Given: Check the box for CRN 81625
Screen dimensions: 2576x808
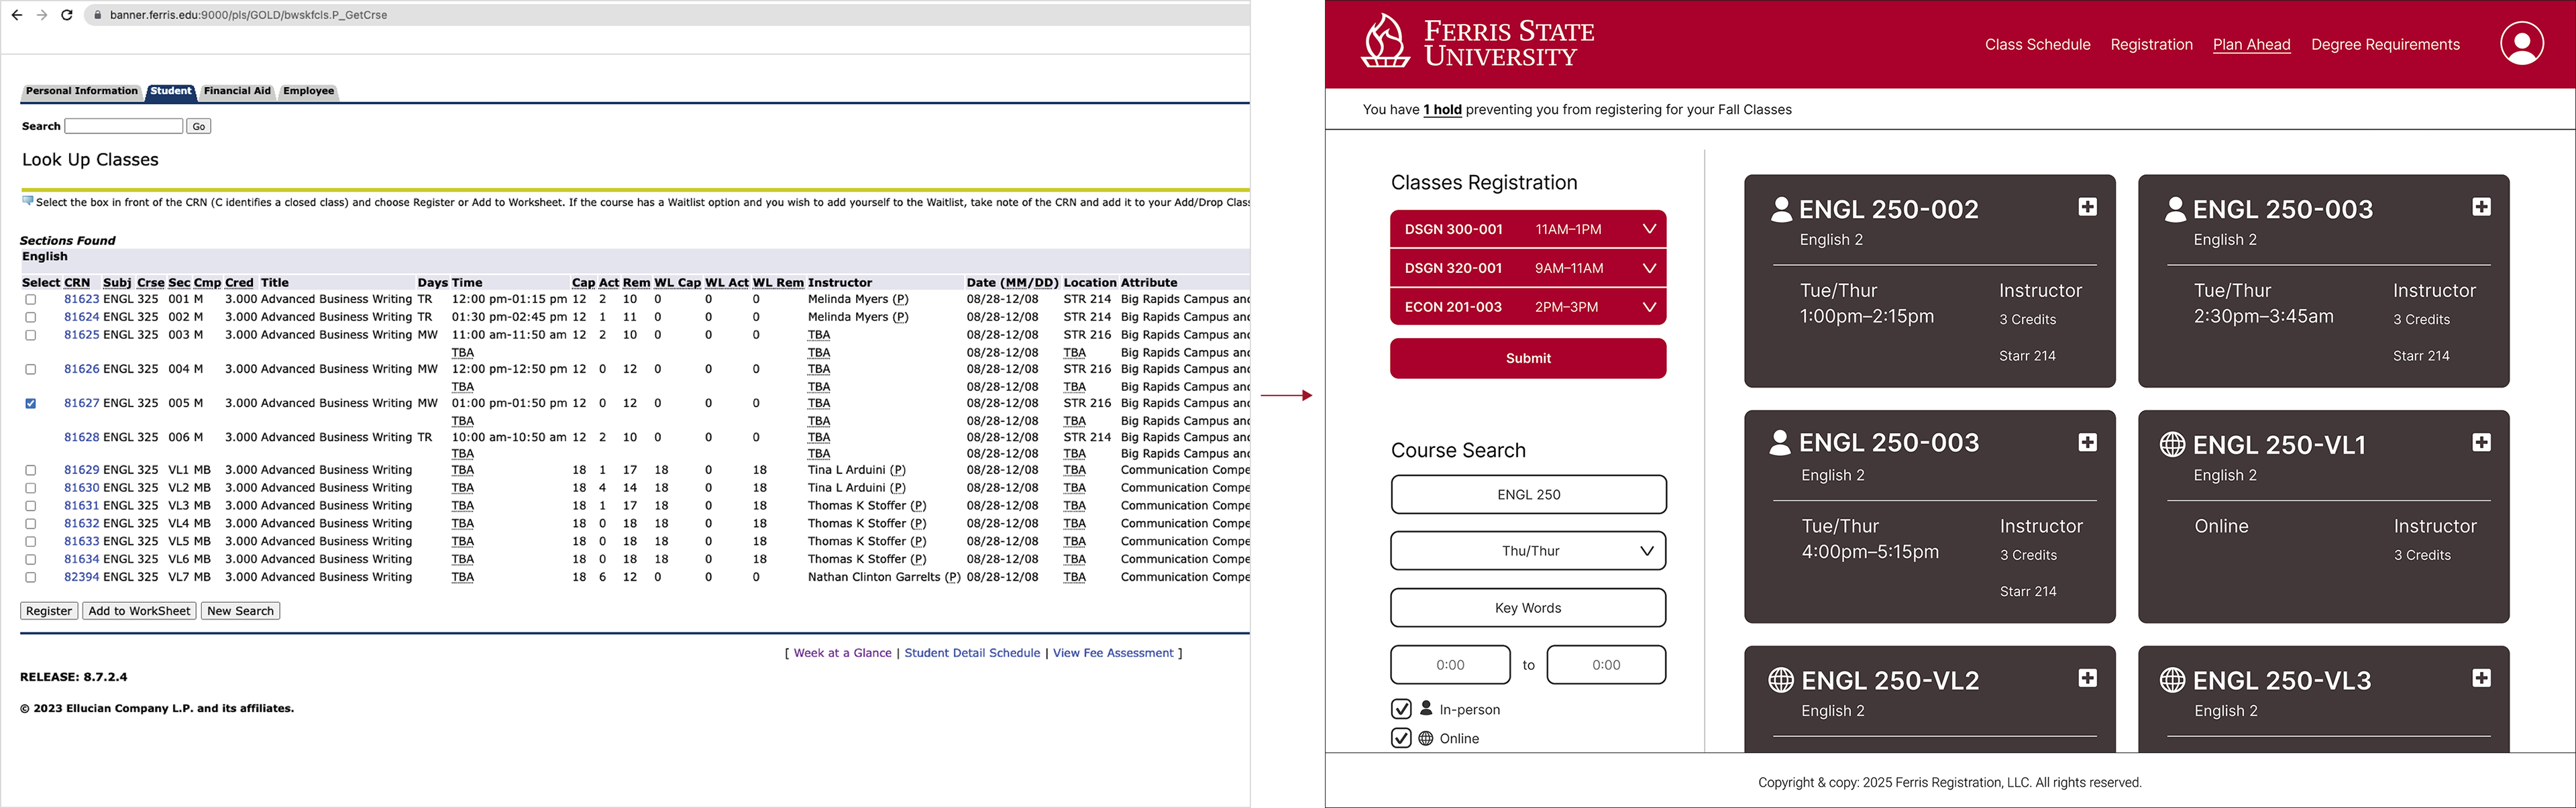Looking at the screenshot, I should coord(30,335).
